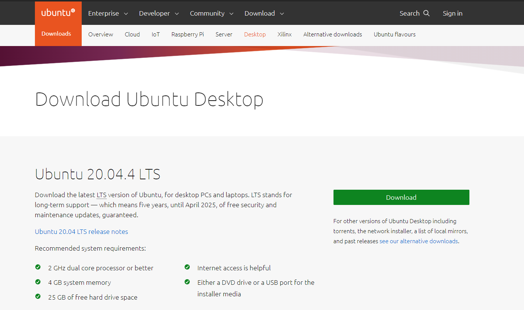Click the Search label in header
Screen dimensions: 524x310
click(x=409, y=13)
